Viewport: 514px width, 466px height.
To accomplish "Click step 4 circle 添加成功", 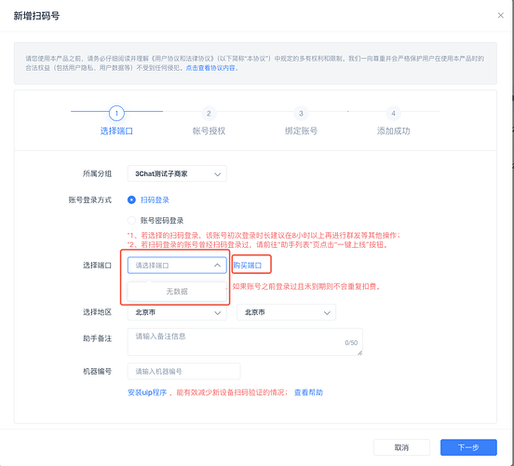I will 393,114.
